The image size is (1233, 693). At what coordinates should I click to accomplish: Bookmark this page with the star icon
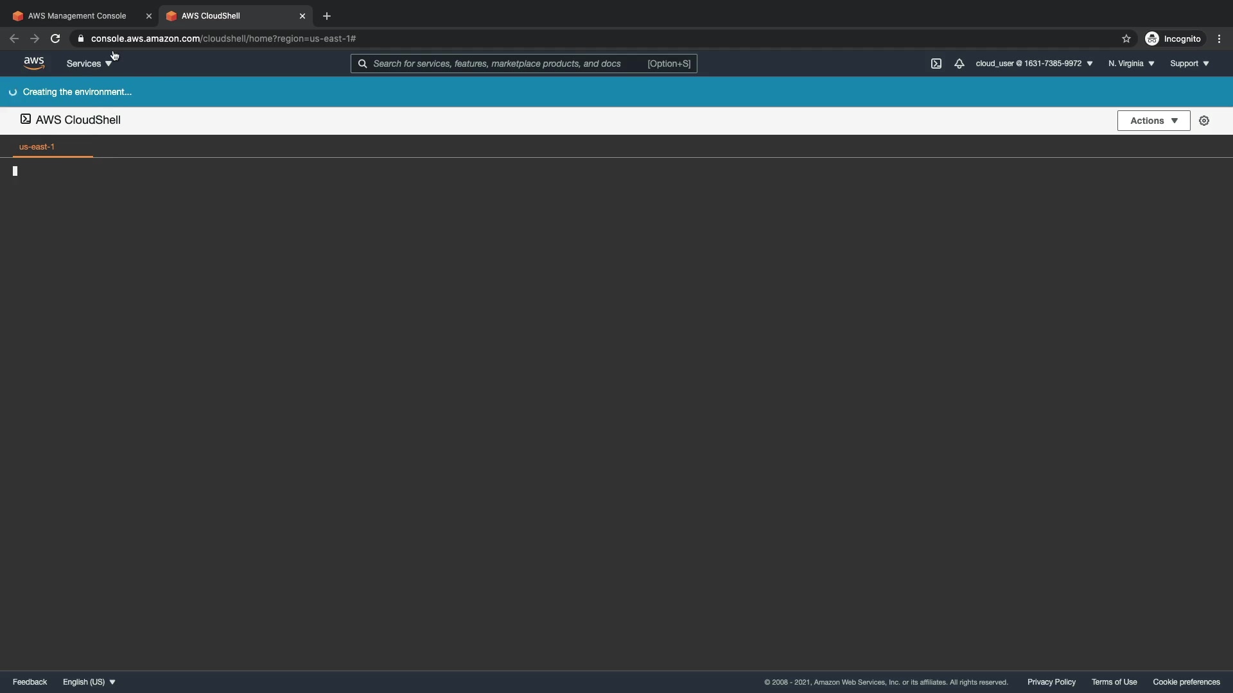(1126, 39)
